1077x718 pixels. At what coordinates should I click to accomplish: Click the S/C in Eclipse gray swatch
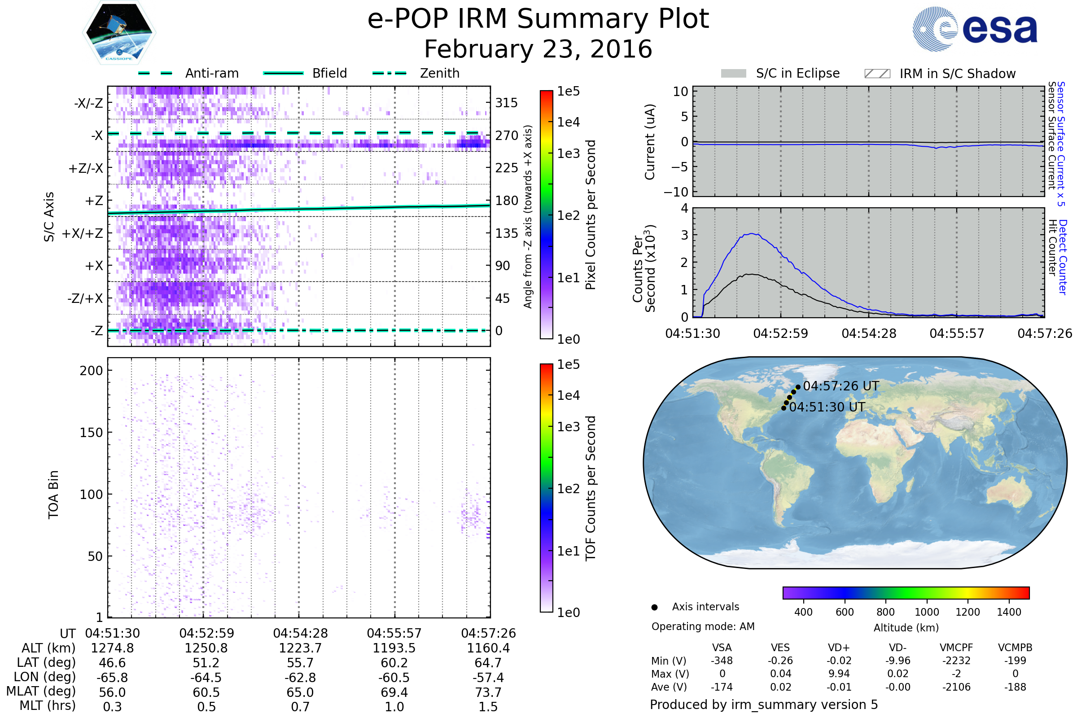[733, 74]
